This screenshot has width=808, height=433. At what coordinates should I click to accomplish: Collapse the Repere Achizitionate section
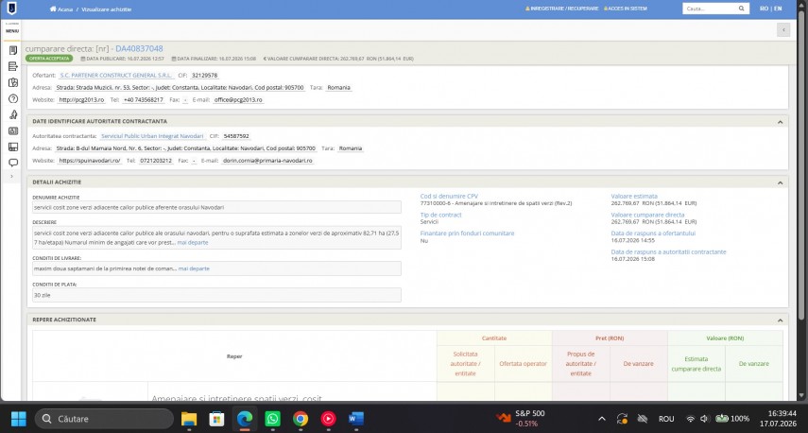(x=780, y=320)
